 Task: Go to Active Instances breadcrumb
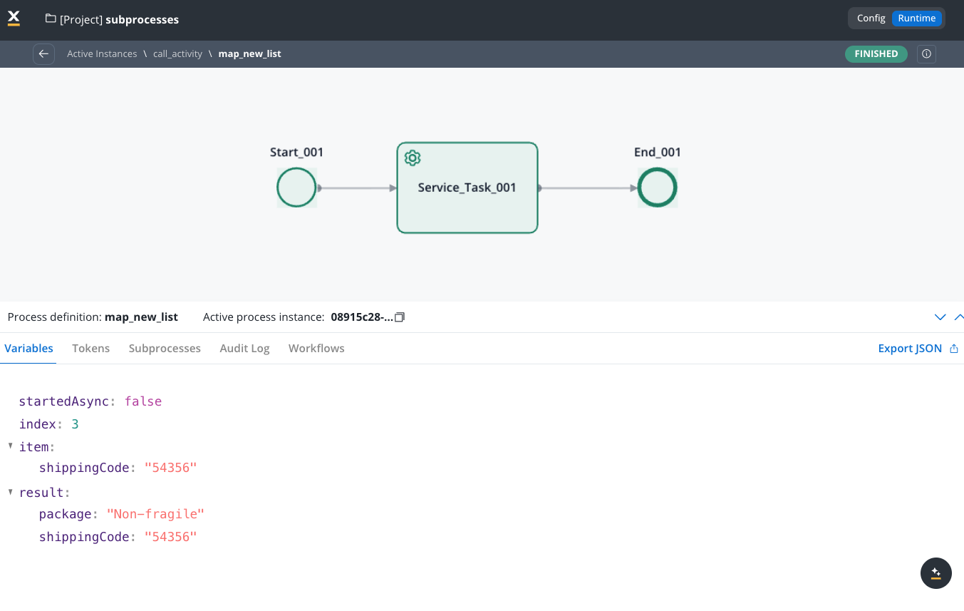click(102, 54)
